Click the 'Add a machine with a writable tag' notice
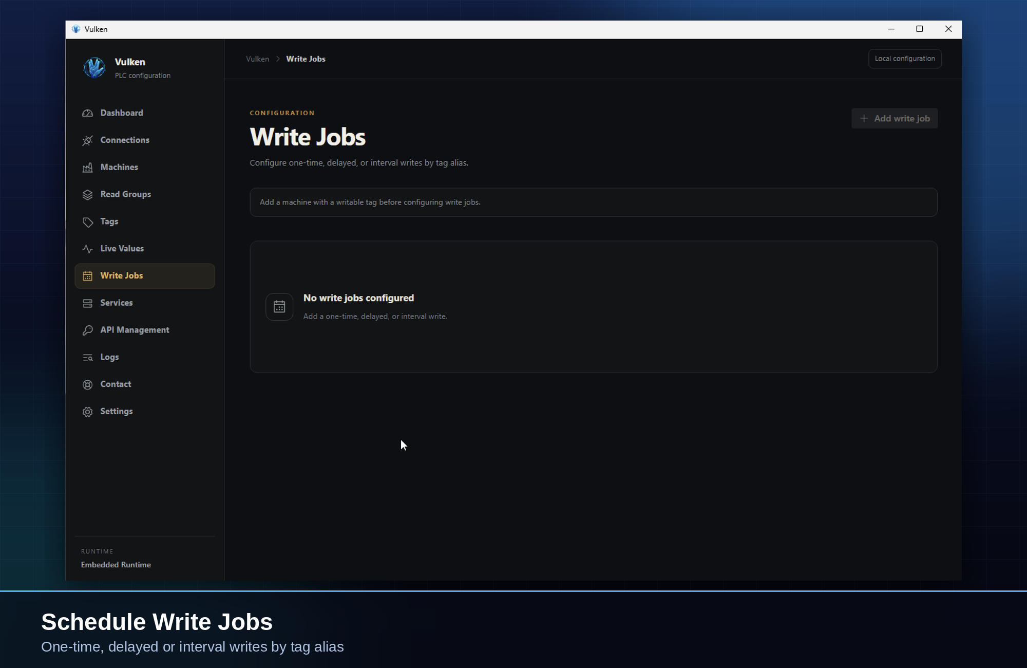This screenshot has width=1027, height=668. click(594, 202)
